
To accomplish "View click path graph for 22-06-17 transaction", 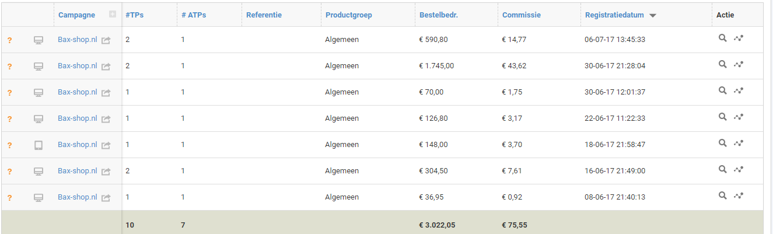I will pos(739,117).
